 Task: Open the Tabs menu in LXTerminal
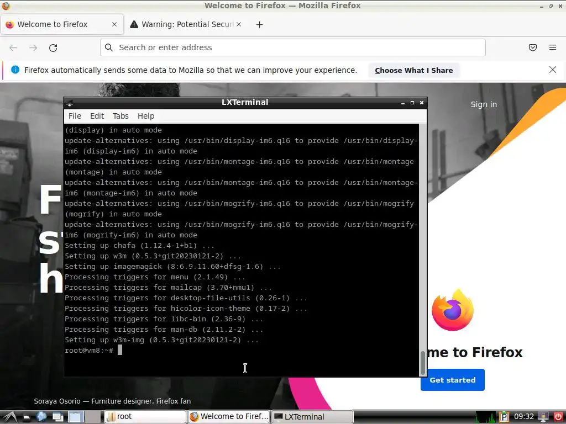point(120,116)
